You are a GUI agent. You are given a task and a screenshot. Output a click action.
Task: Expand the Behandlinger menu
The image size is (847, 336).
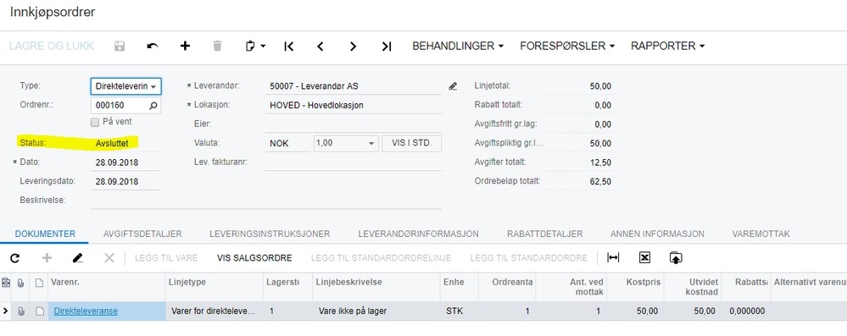(458, 47)
